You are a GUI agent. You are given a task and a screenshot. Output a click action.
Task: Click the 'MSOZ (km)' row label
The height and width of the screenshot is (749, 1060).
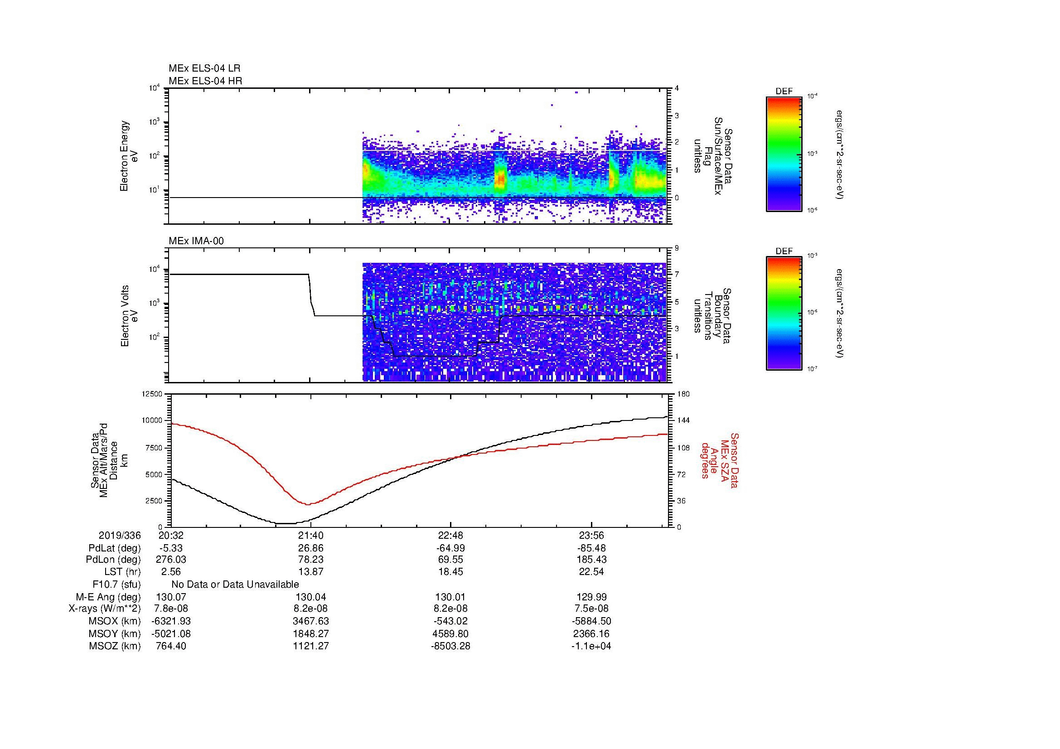(115, 646)
